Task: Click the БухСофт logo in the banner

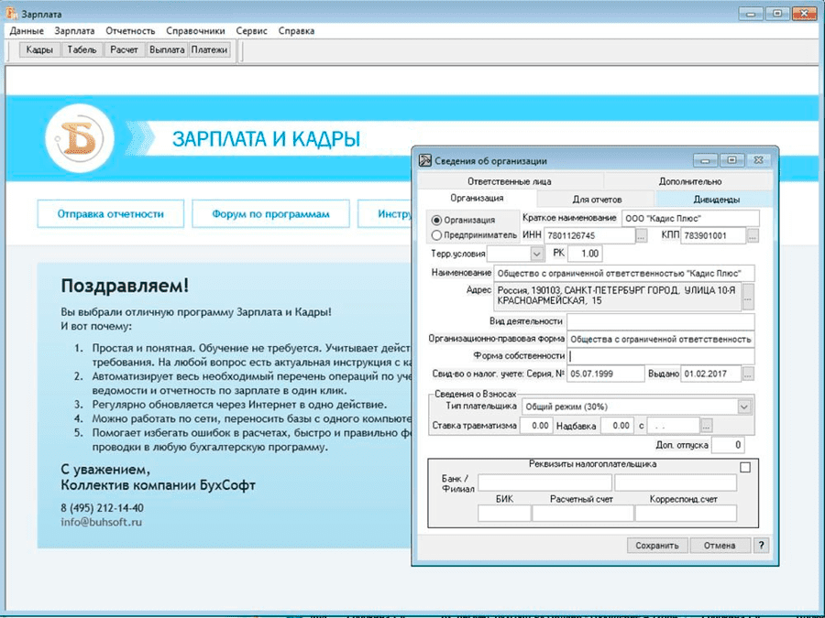Action: point(80,138)
